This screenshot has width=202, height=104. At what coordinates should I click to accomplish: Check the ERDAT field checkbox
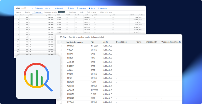[x=61, y=54]
